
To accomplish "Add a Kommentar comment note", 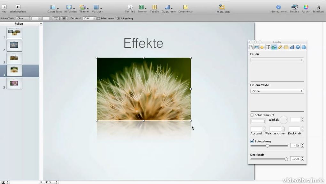I will click(185, 9).
